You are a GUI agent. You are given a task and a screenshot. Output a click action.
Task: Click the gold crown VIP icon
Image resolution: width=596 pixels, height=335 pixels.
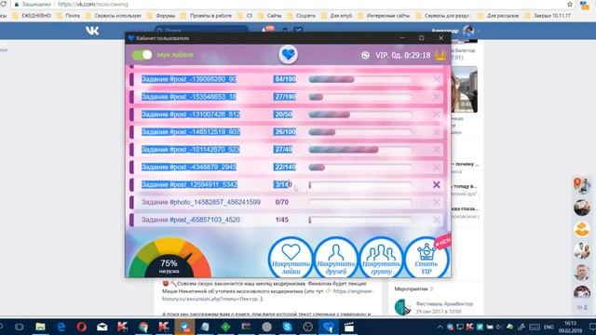(x=440, y=55)
